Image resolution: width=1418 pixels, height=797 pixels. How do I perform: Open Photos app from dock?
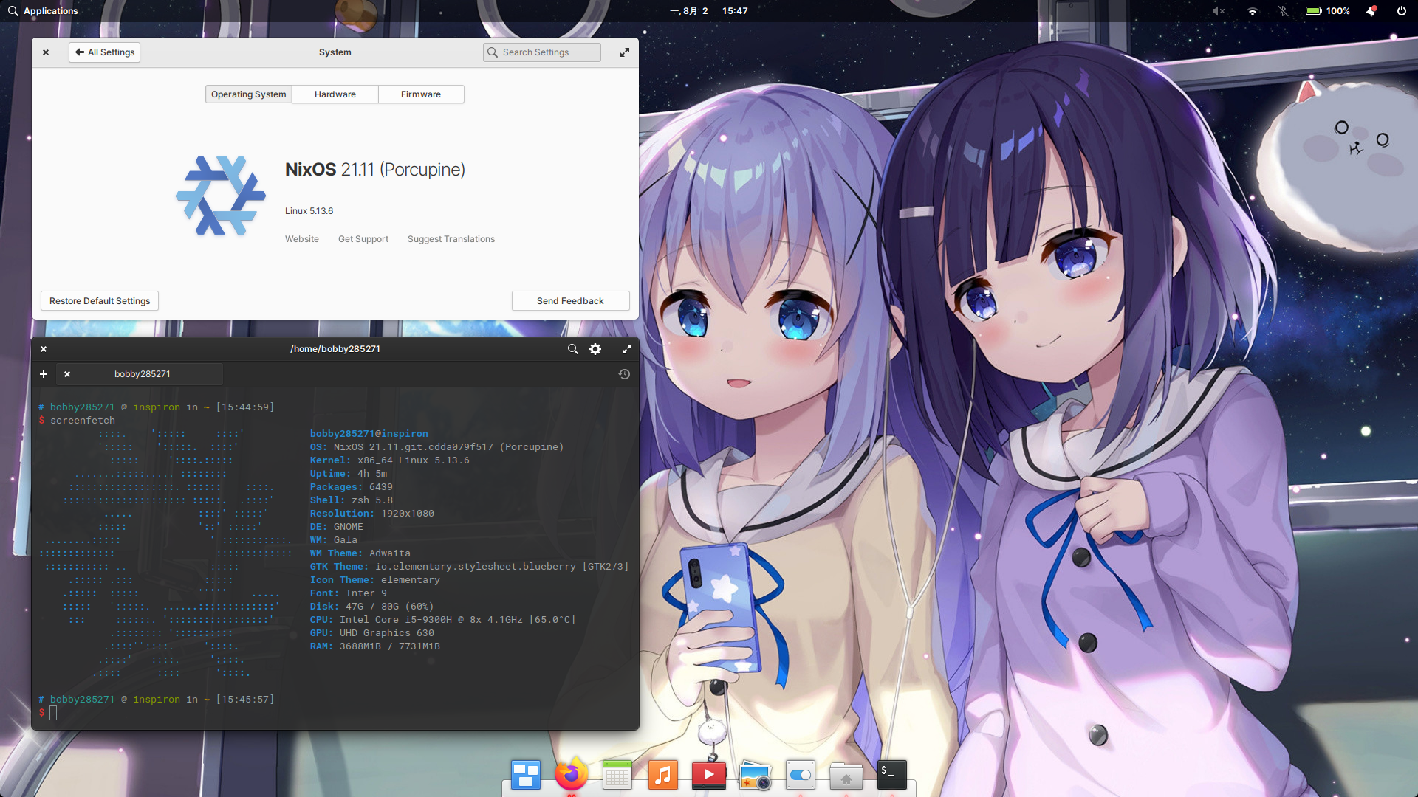(x=755, y=775)
